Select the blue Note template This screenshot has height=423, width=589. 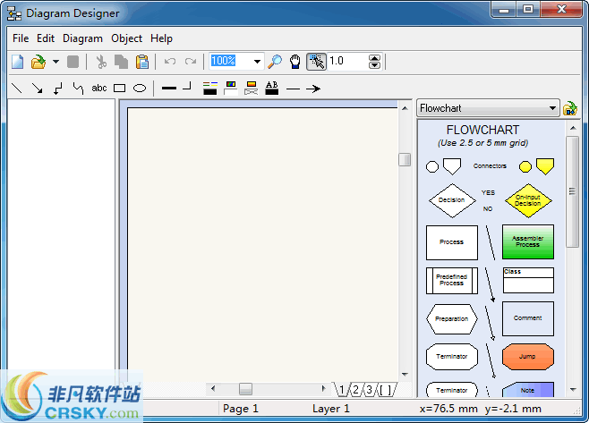tap(528, 390)
